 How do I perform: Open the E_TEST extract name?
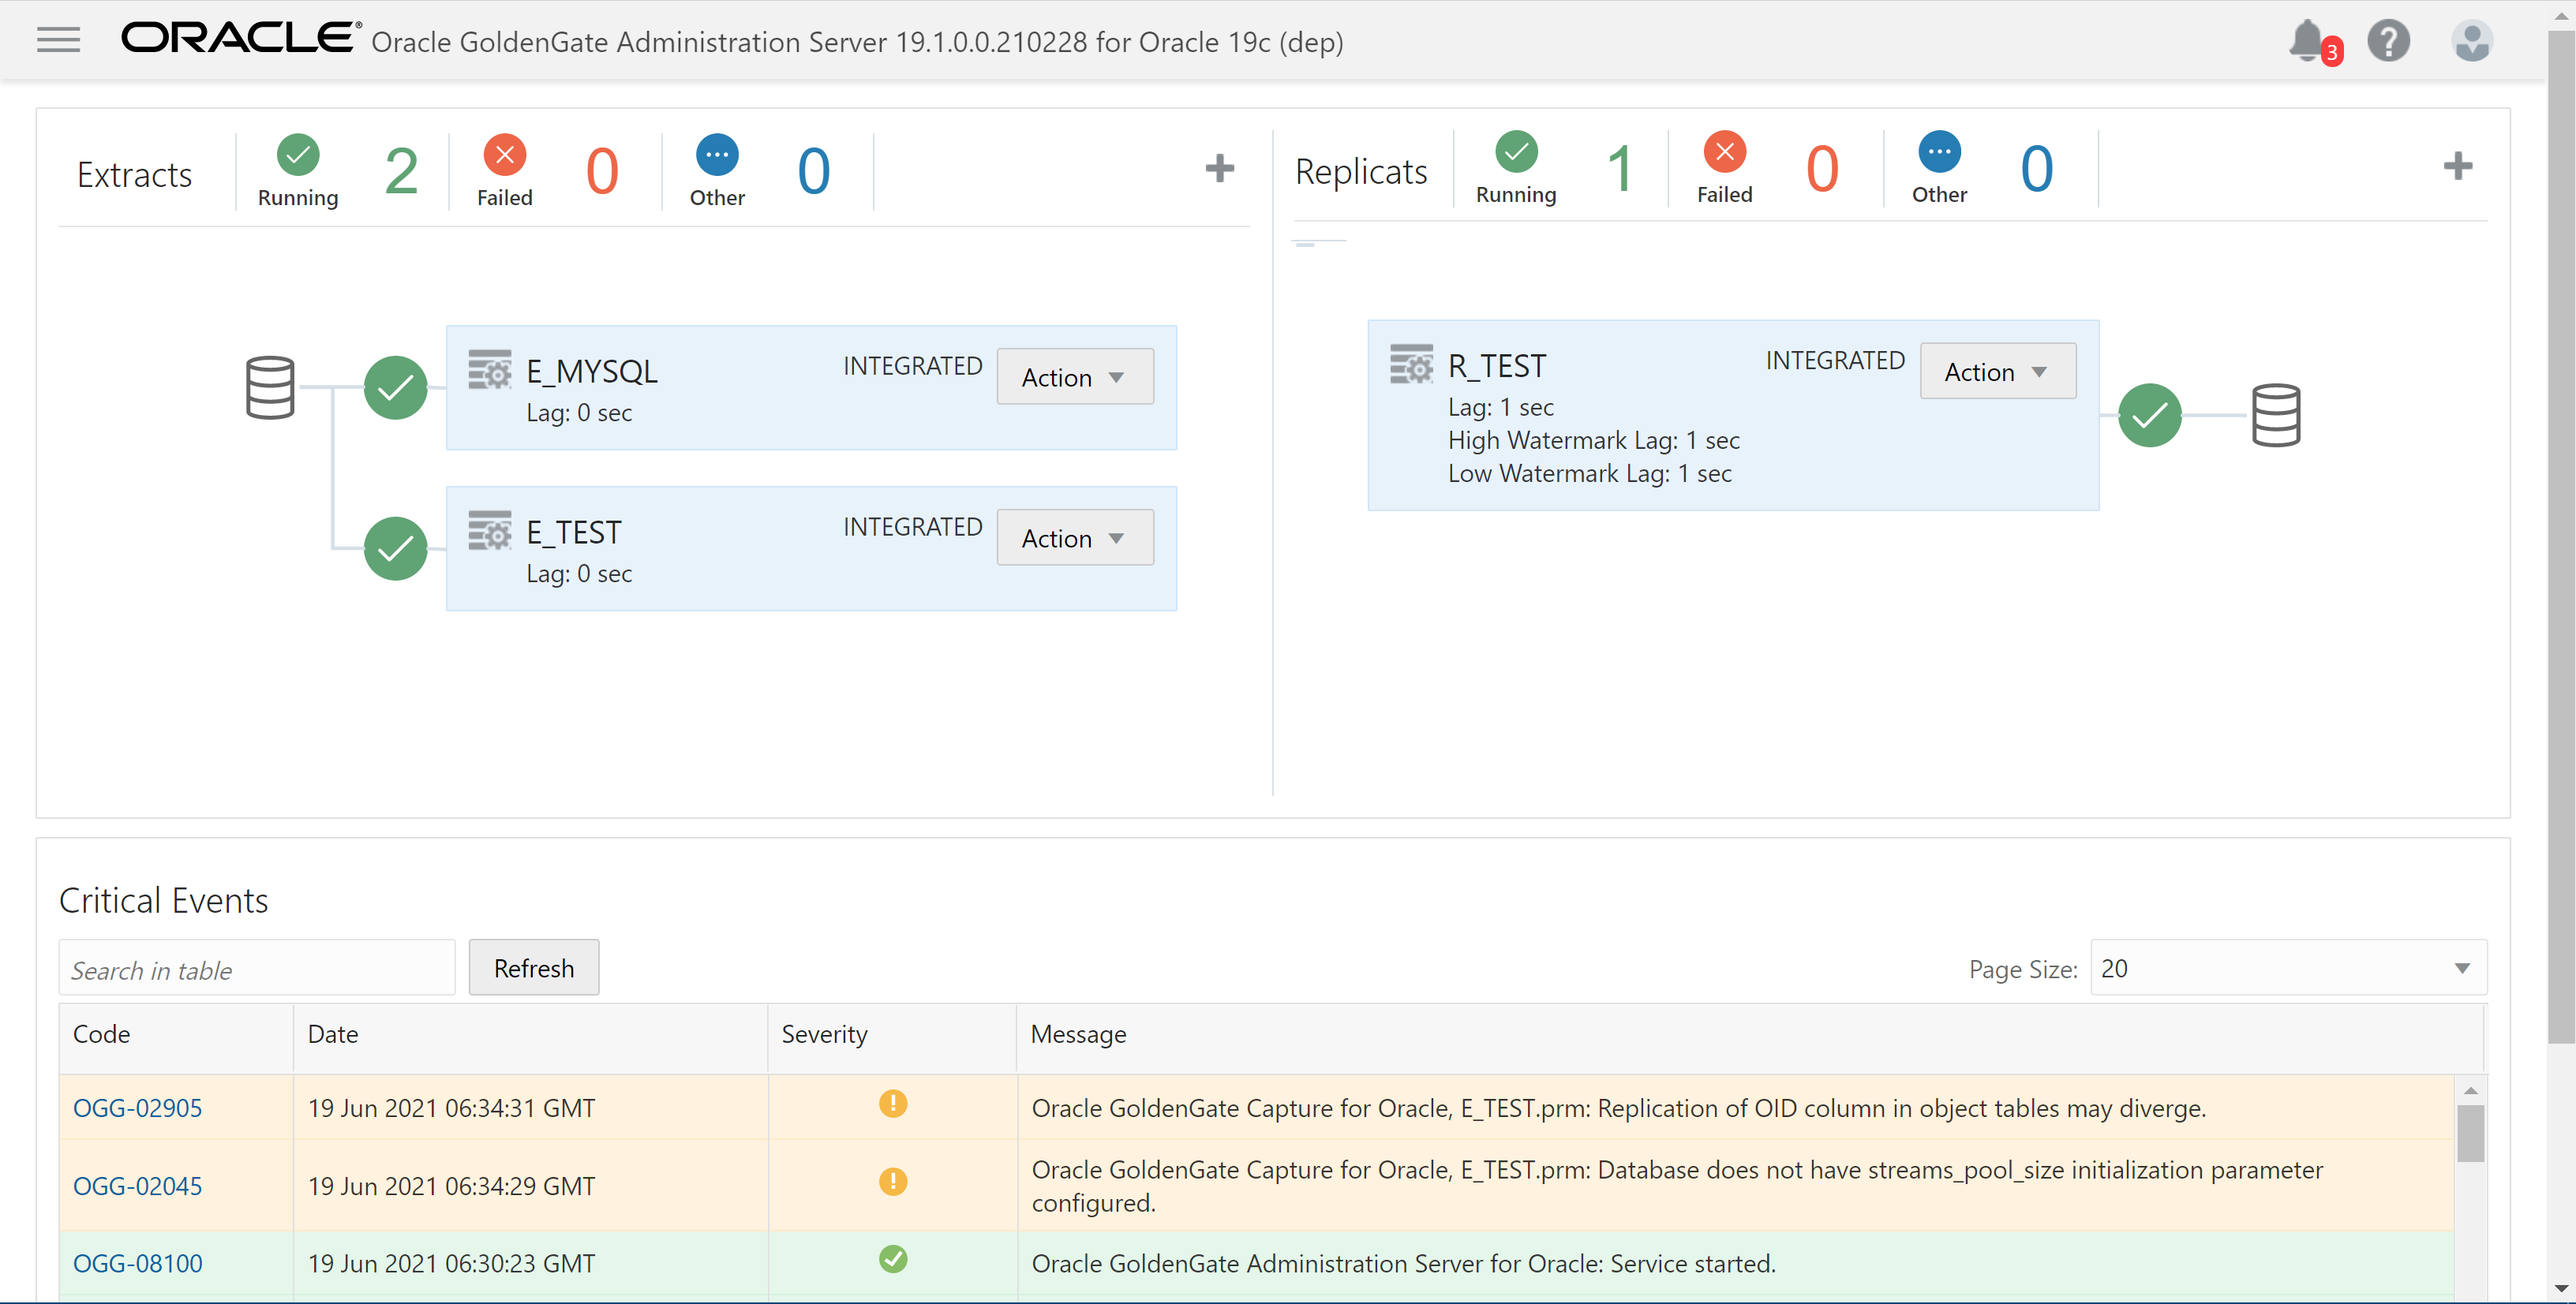pos(573,532)
